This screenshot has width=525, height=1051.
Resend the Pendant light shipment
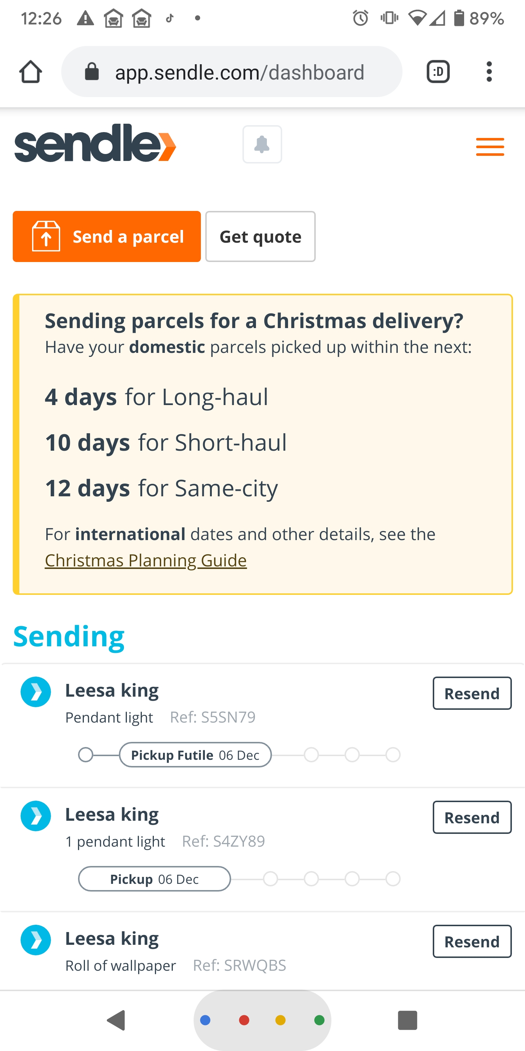click(x=472, y=693)
